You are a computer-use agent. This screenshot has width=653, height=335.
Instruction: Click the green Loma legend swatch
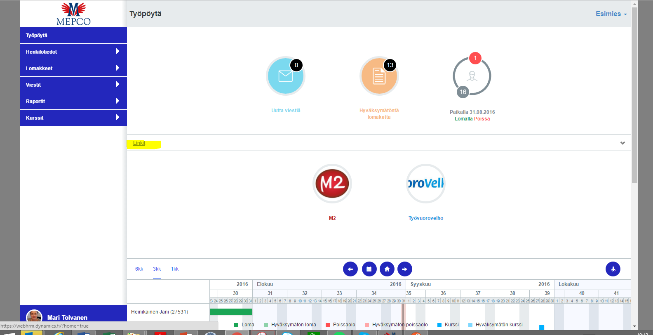tap(236, 325)
